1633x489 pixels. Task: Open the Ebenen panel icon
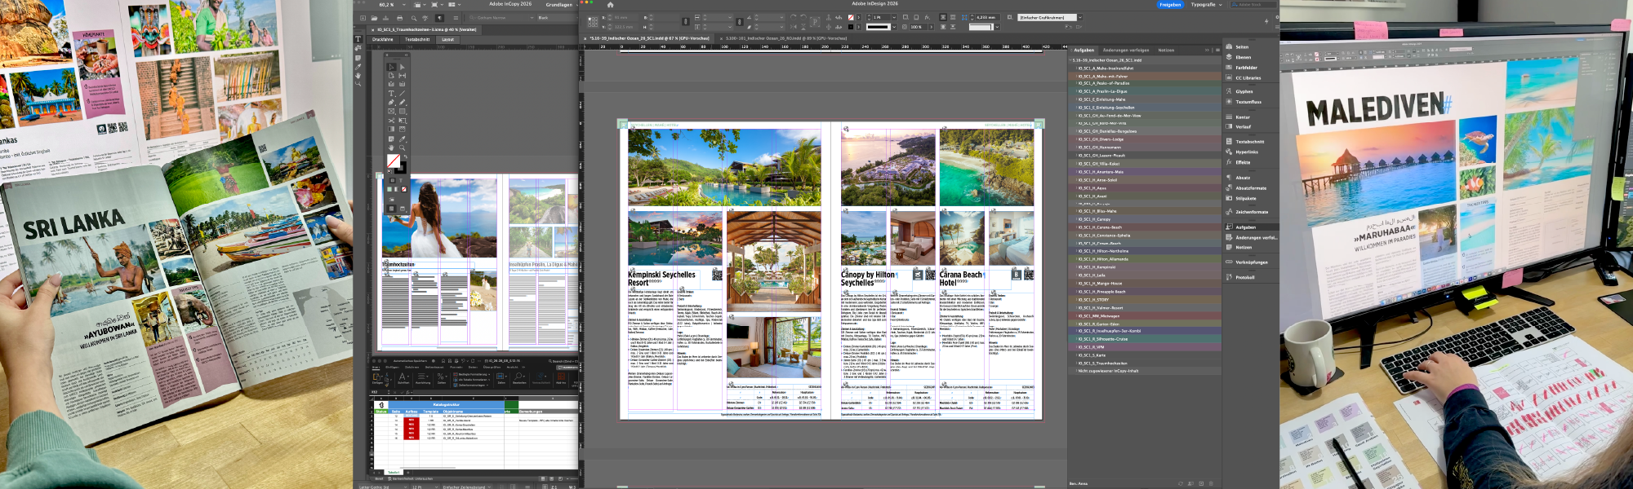point(1229,57)
